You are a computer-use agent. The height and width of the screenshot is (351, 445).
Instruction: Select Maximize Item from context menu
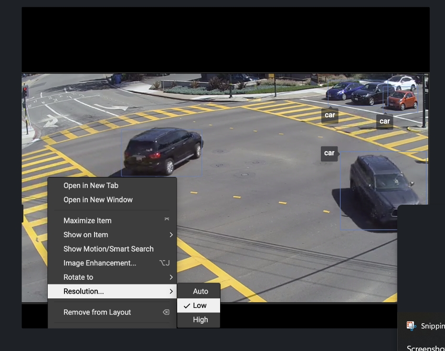87,220
